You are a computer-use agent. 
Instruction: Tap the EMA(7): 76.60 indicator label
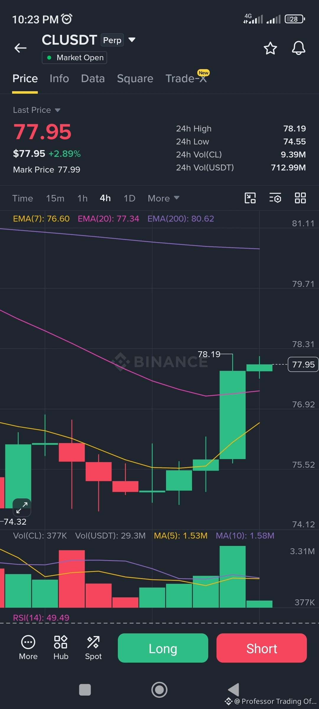coord(41,219)
